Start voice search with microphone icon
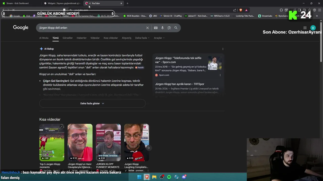Image resolution: width=323 pixels, height=181 pixels. 163,28
